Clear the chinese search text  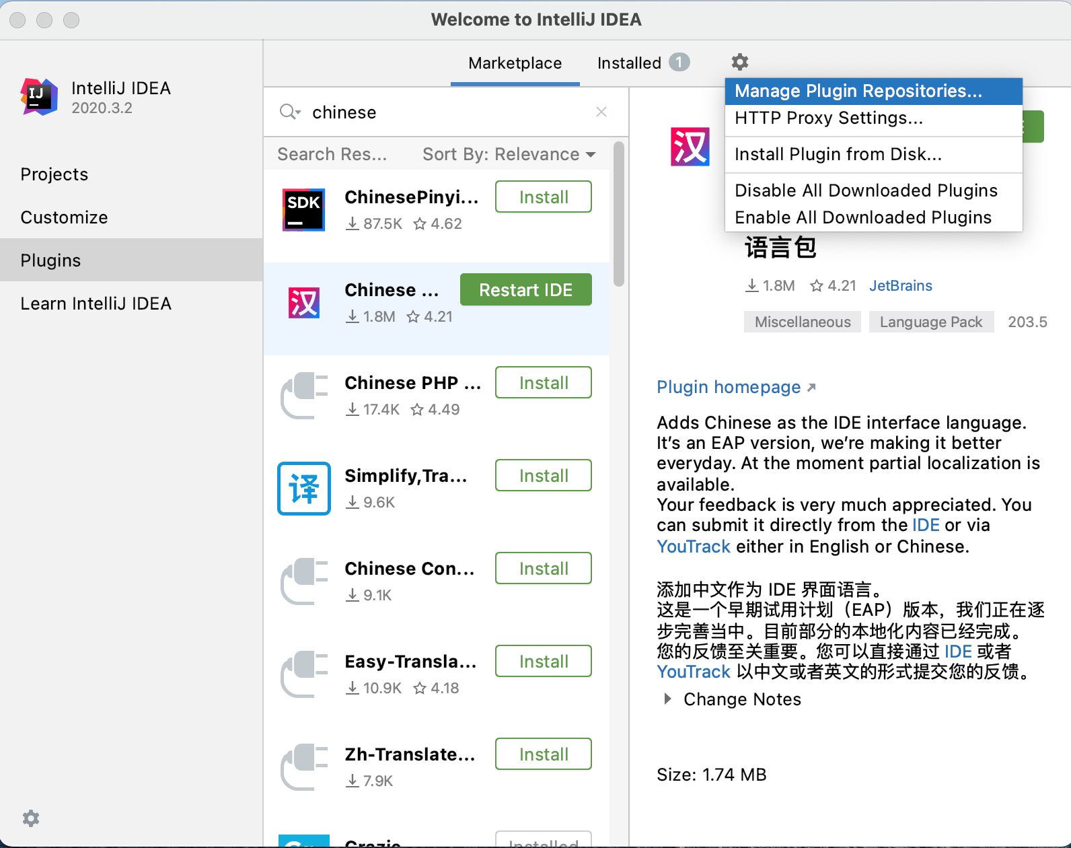[x=601, y=112]
